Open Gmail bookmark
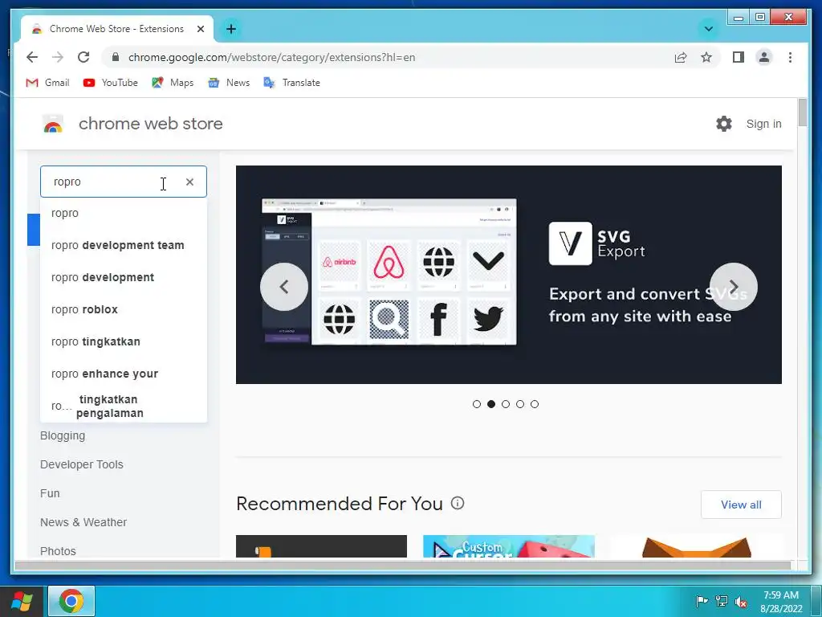Viewport: 822px width, 617px height. pyautogui.click(x=47, y=83)
